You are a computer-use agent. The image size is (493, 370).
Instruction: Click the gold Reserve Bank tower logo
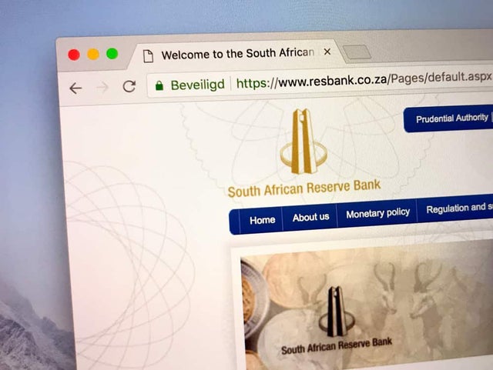pos(304,142)
